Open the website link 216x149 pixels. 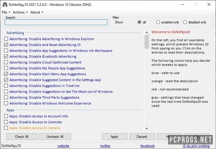[x=63, y=146]
